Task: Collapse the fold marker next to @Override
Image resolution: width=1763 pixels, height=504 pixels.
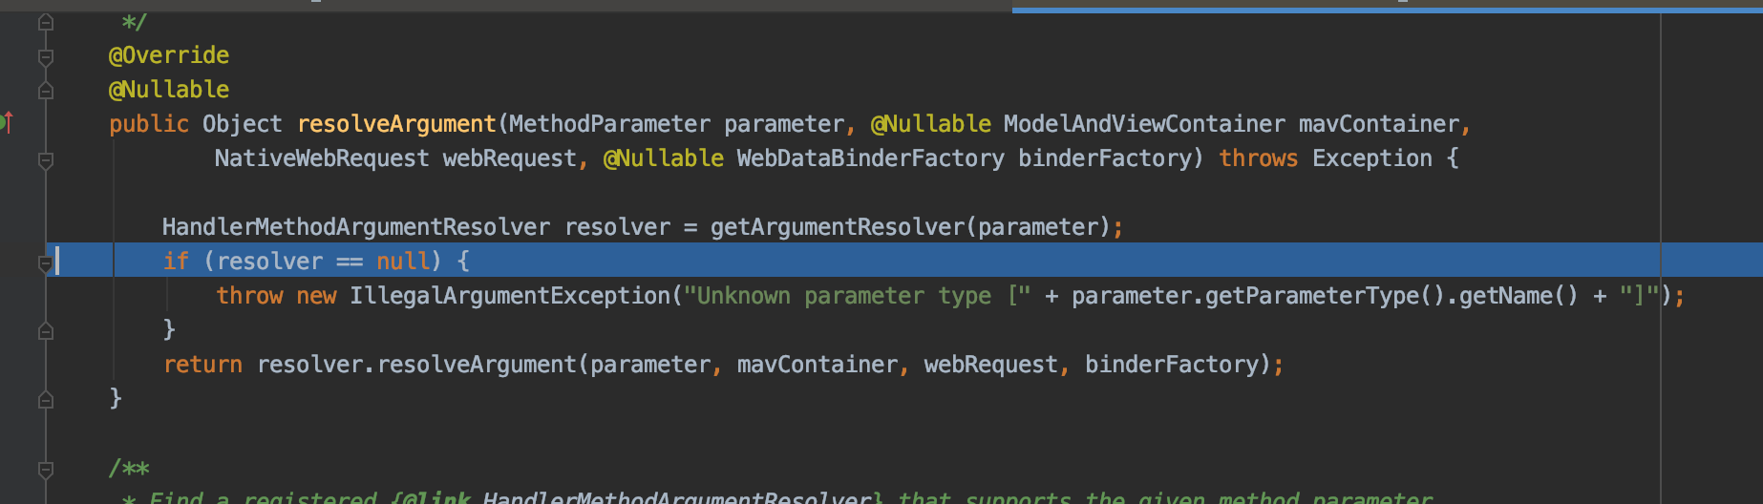Action: (x=45, y=57)
